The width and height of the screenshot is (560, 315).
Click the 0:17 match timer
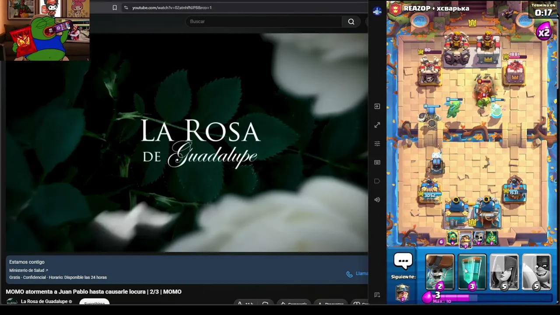[x=543, y=13]
